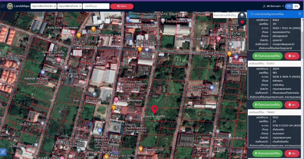Click the red parcel location marker on map

pyautogui.click(x=154, y=109)
